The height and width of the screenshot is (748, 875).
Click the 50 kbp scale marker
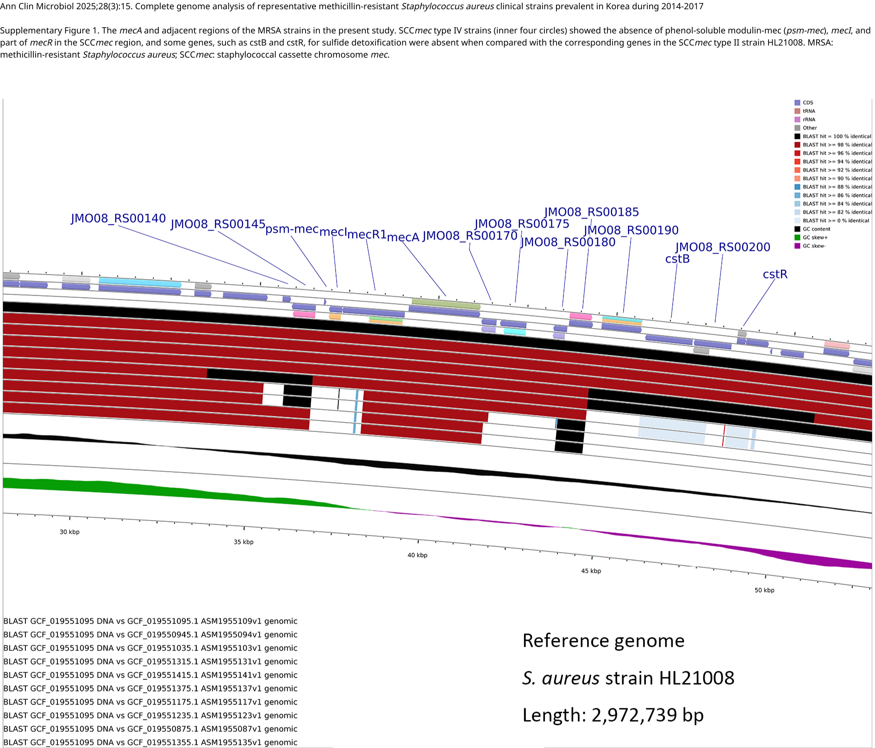(764, 590)
